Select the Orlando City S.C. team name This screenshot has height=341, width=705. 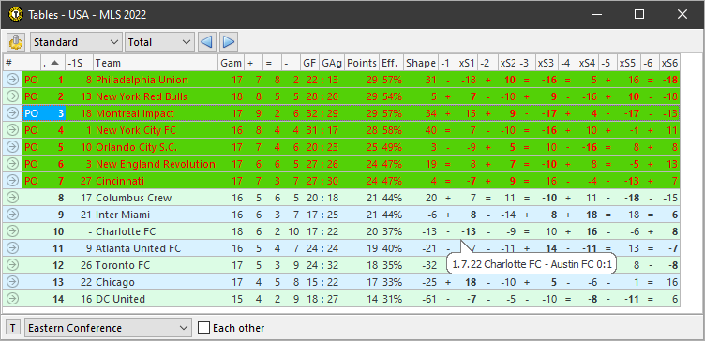tap(136, 147)
